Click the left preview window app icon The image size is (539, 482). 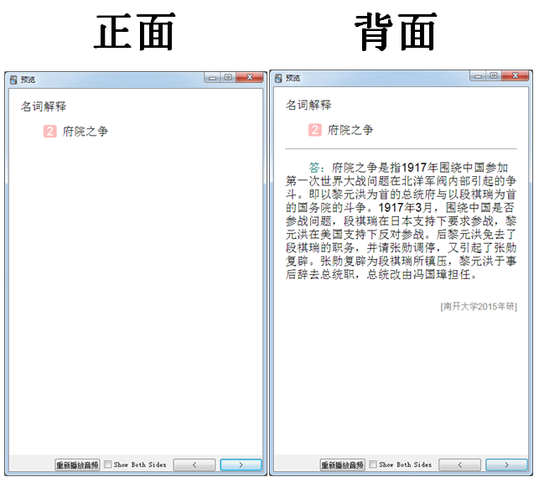[x=13, y=80]
